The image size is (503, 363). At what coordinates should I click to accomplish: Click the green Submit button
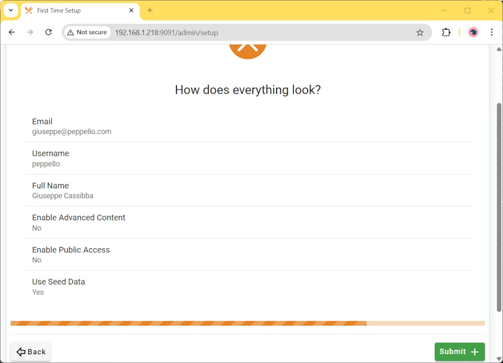click(460, 352)
